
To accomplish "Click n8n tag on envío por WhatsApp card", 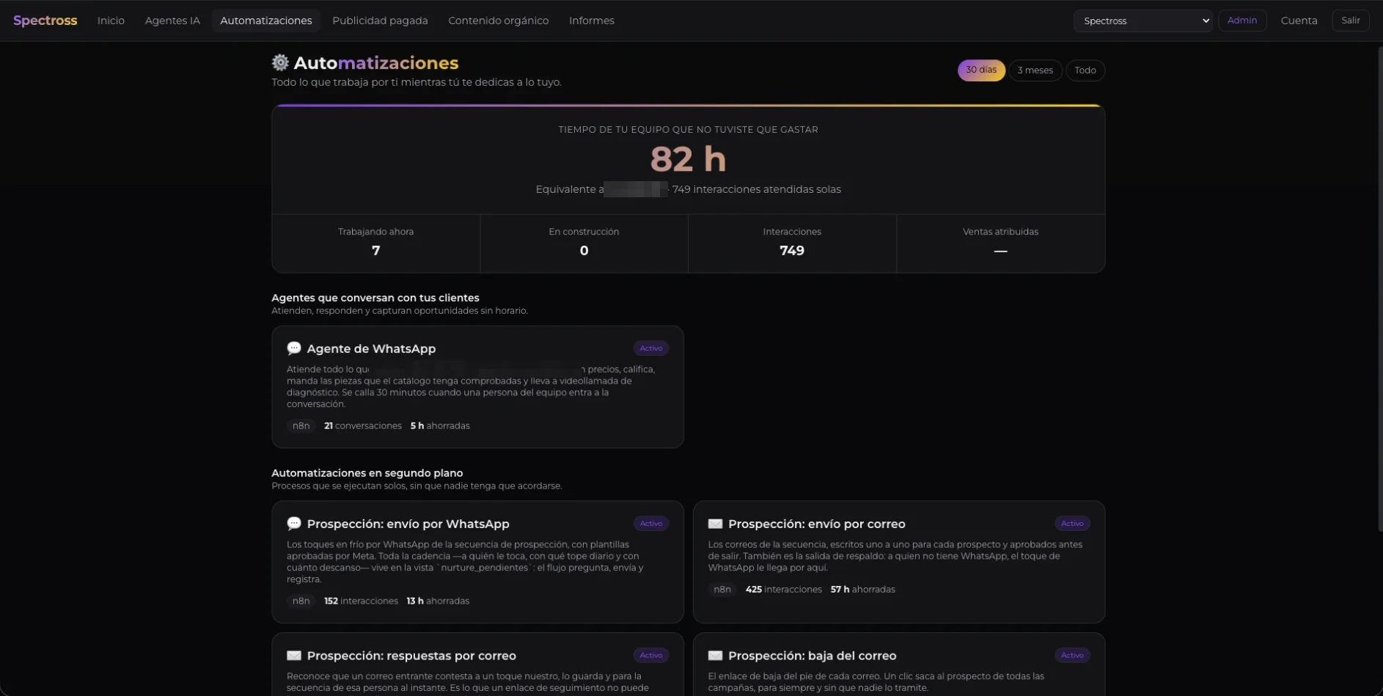I will click(x=301, y=601).
